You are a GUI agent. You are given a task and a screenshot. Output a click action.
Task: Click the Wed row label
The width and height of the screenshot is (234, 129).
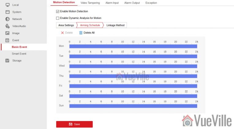click(61, 66)
